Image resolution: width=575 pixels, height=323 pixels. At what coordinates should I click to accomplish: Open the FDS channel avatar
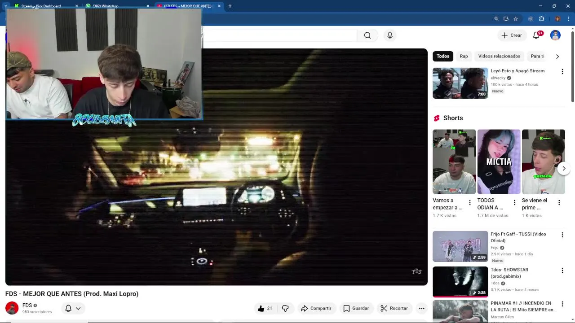12,308
